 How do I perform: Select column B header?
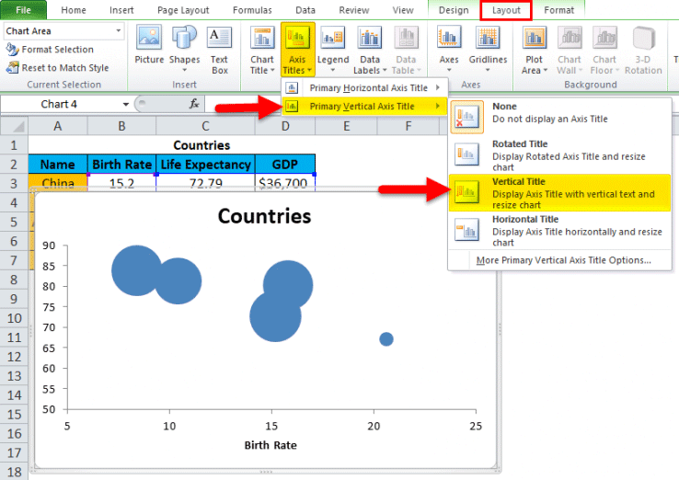[x=121, y=126]
